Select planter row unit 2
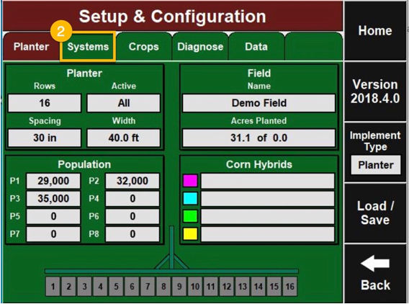 pyautogui.click(x=68, y=287)
